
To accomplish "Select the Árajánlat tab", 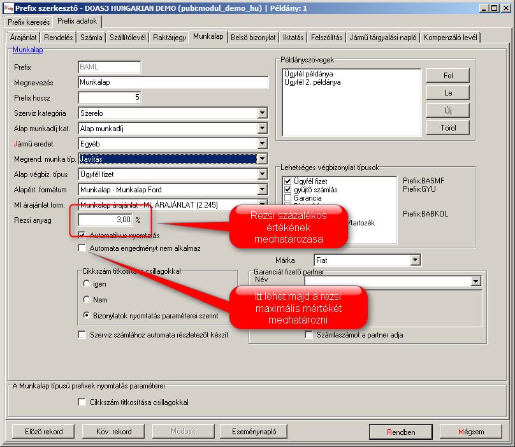I will 23,38.
